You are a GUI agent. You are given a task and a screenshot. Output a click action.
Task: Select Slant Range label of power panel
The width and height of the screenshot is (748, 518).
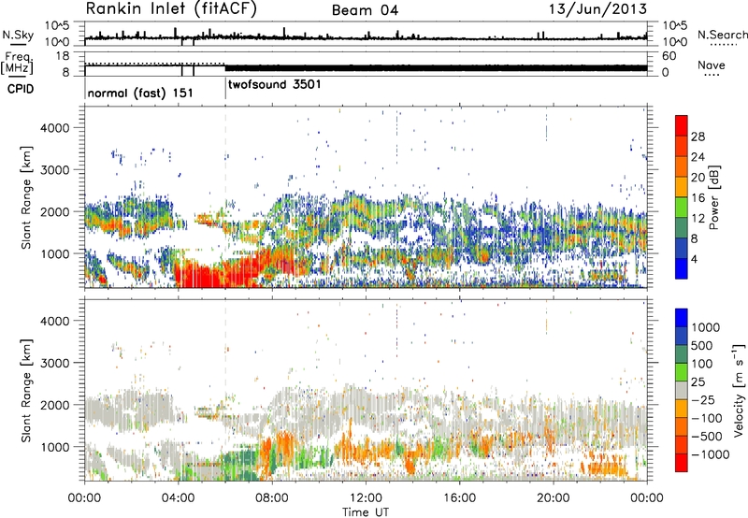[26, 197]
